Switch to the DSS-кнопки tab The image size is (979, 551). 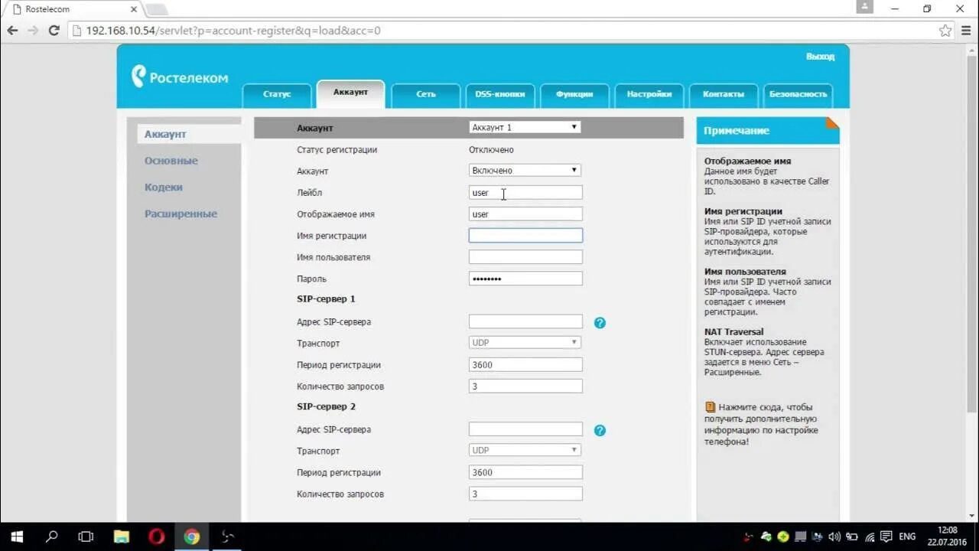[x=500, y=94]
